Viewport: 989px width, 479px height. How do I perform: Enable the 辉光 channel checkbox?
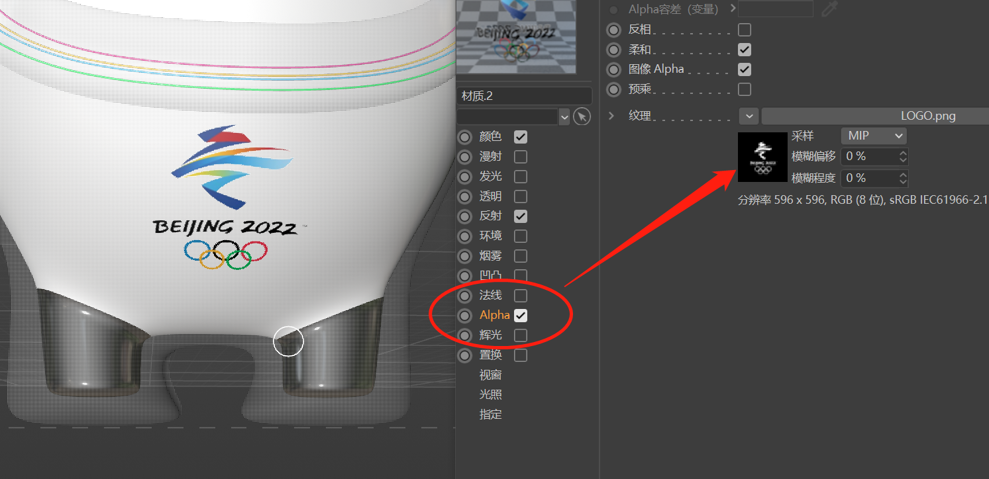[521, 335]
